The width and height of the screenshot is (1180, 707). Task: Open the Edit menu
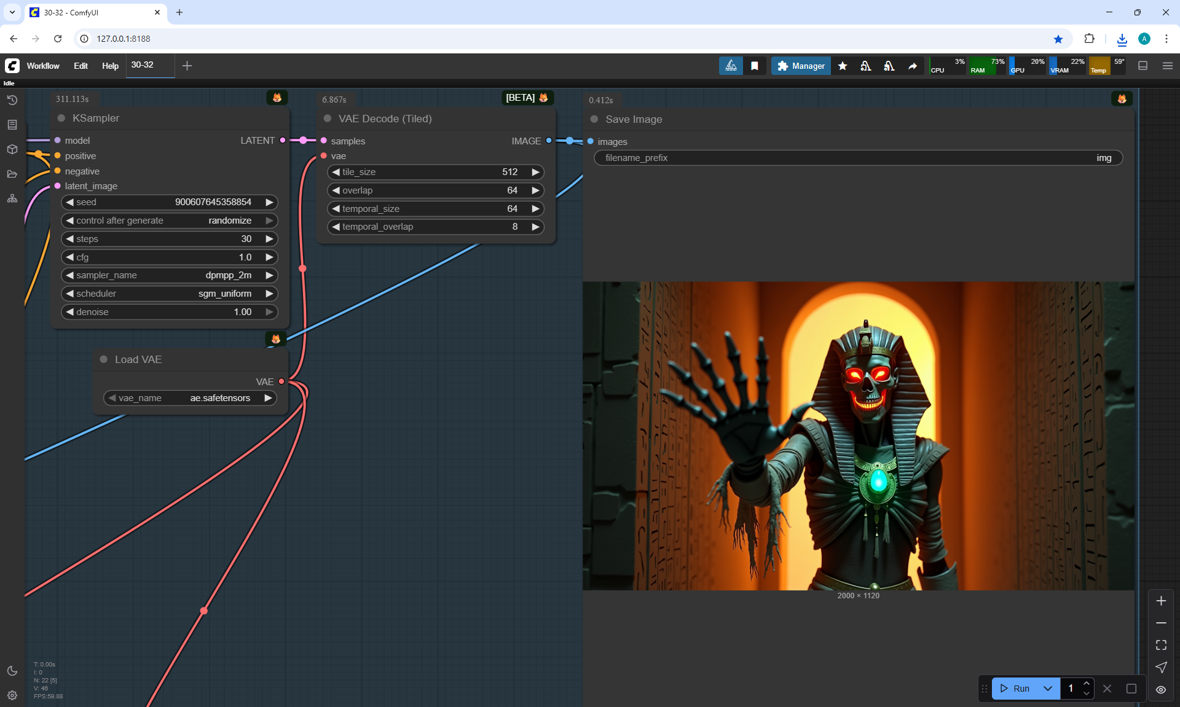pos(81,66)
